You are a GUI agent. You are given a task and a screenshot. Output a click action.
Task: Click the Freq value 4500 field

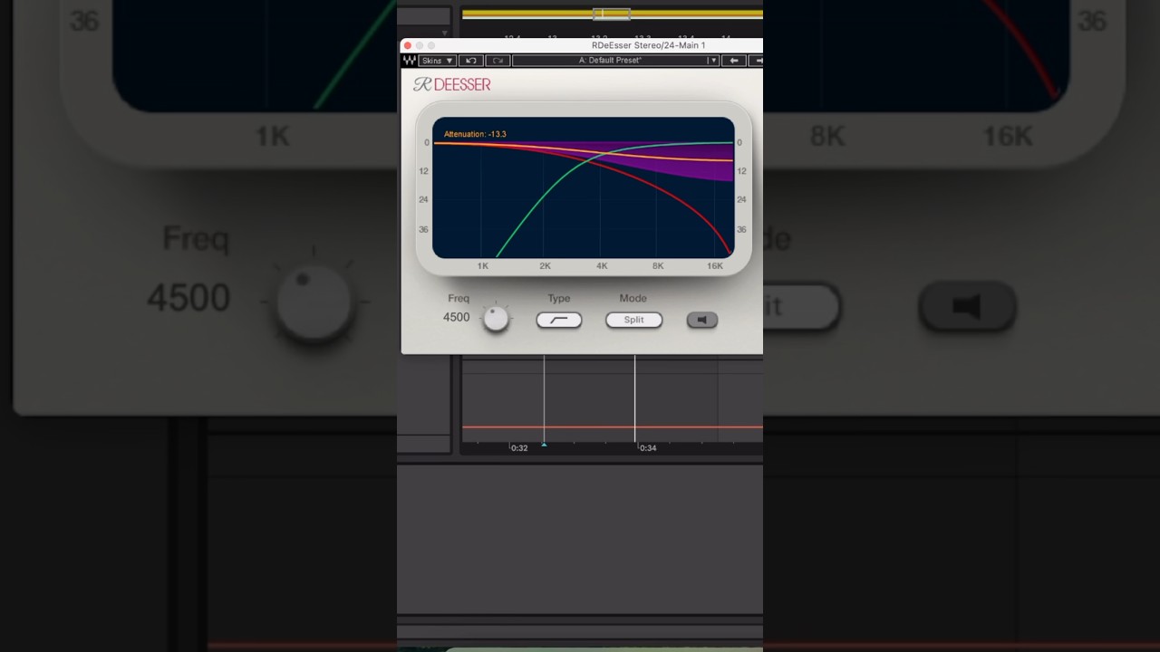click(456, 318)
